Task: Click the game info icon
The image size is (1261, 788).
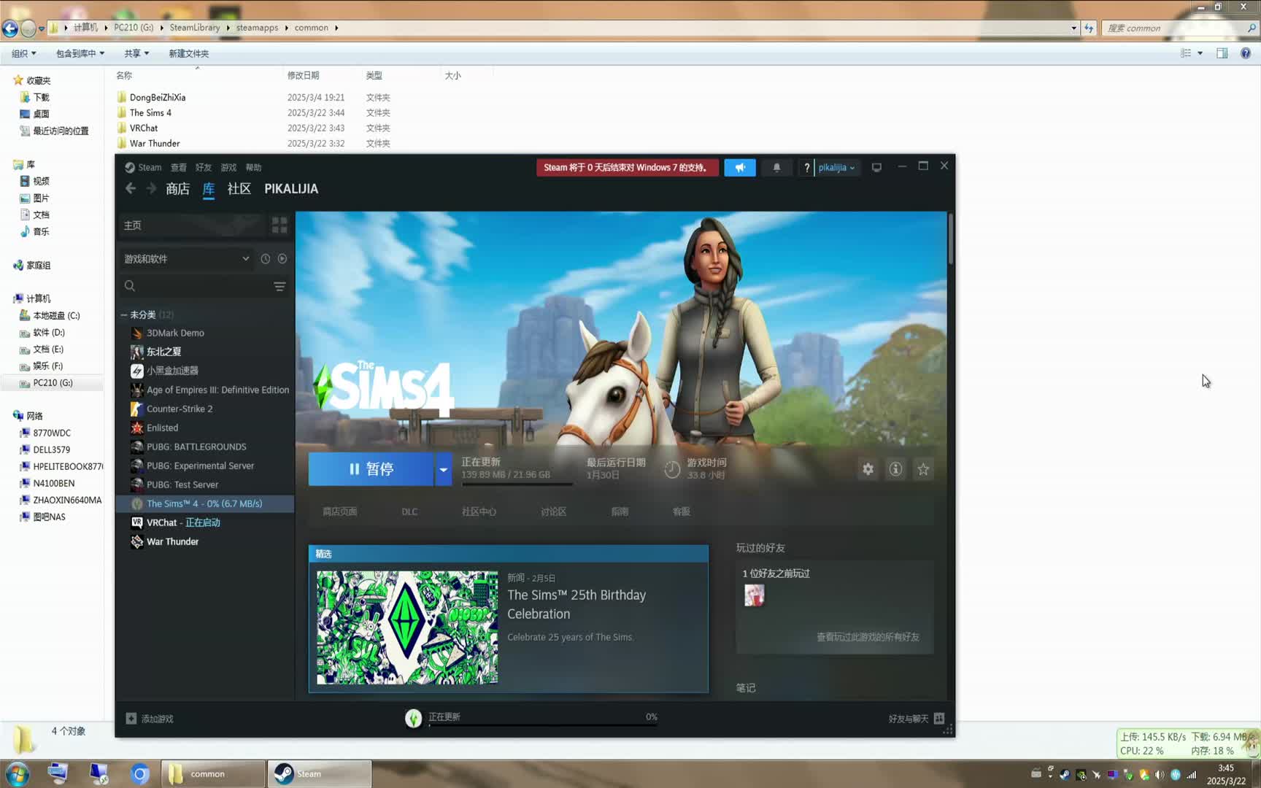Action: click(895, 469)
